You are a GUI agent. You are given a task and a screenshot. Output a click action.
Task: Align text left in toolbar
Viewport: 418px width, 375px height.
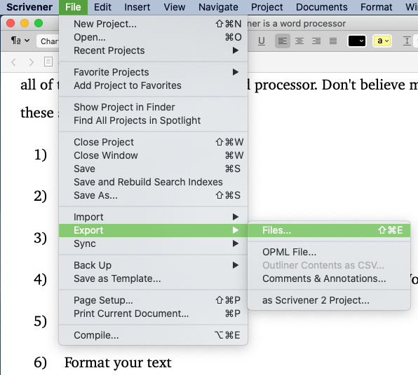click(283, 41)
